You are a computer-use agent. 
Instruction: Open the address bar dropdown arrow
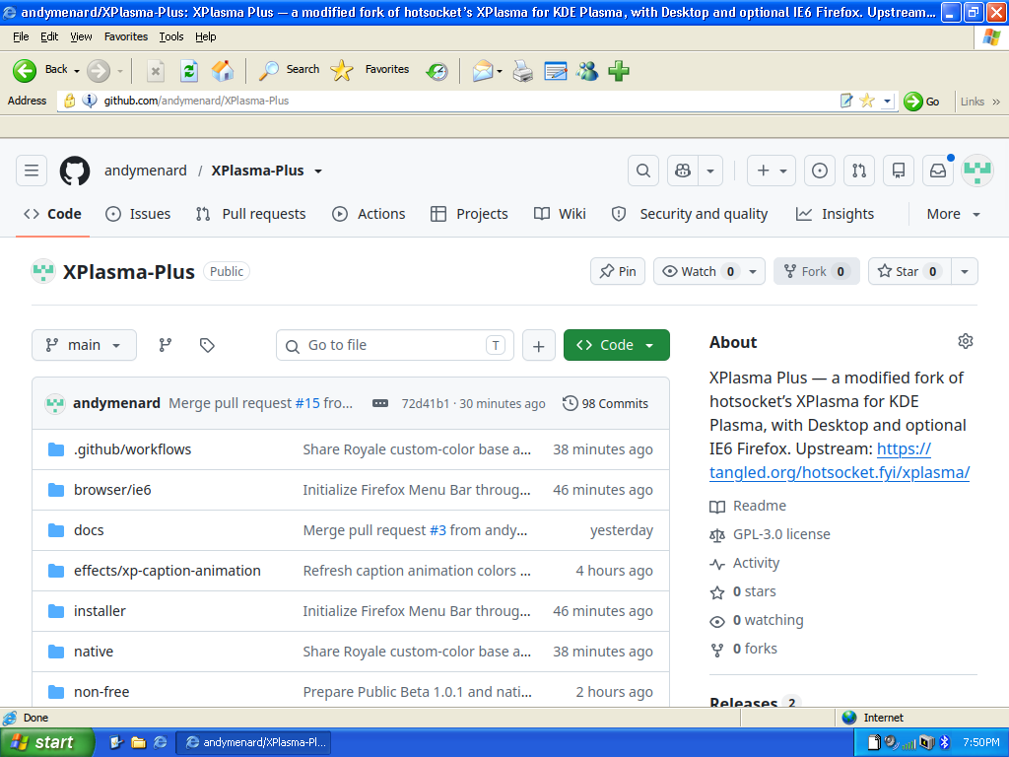[x=888, y=101]
